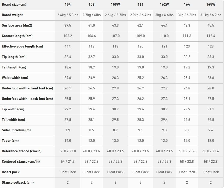Click the 103.2 contact length value
Viewport: 224px width, 188px height.
click(x=68, y=36)
